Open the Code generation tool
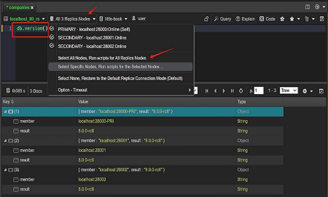This screenshot has height=197, width=328. click(267, 19)
